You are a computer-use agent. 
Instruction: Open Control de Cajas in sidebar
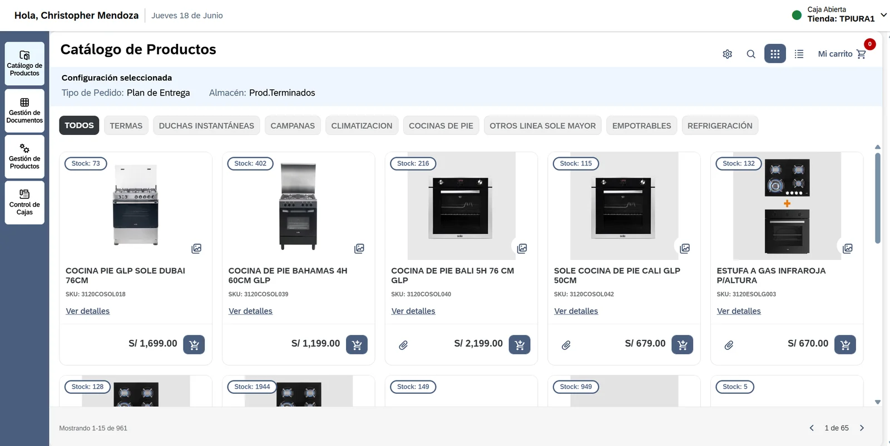pyautogui.click(x=24, y=203)
